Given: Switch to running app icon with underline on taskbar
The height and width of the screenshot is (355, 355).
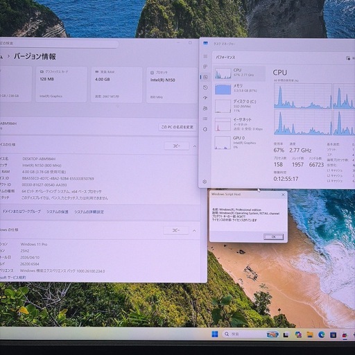Looking at the screenshot, I should coord(345,335).
